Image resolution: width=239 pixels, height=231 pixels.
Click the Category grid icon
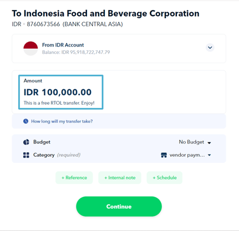point(26,155)
